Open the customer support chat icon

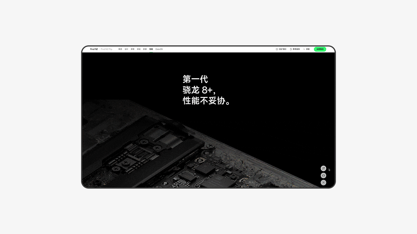(323, 176)
